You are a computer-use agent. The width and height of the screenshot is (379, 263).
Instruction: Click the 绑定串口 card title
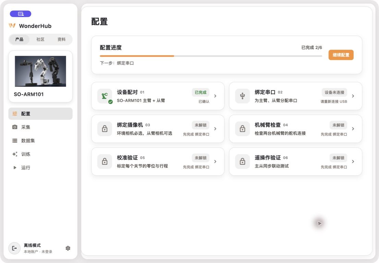[x=265, y=92]
